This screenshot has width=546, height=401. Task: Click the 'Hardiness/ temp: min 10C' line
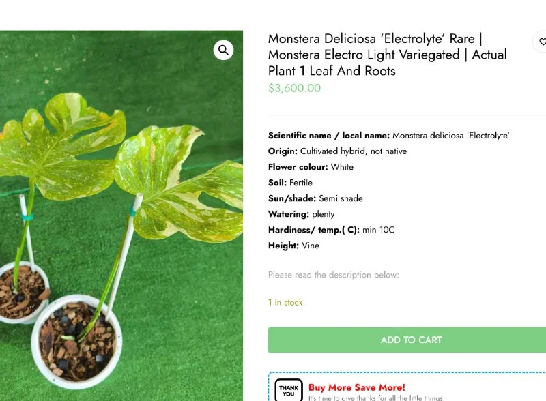(331, 230)
